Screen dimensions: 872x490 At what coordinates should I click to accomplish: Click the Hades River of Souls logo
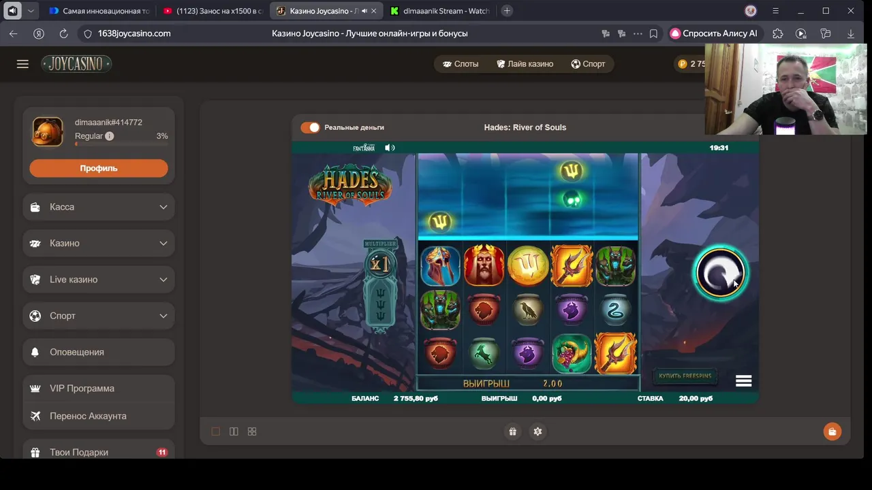350,185
